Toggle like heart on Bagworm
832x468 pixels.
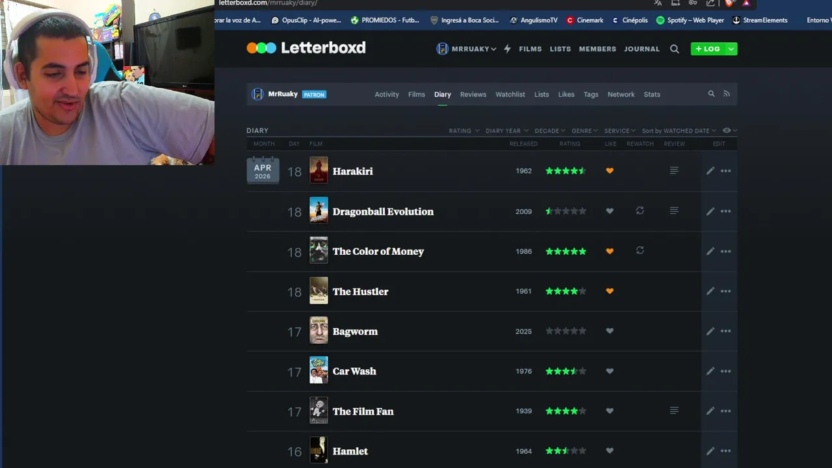610,331
